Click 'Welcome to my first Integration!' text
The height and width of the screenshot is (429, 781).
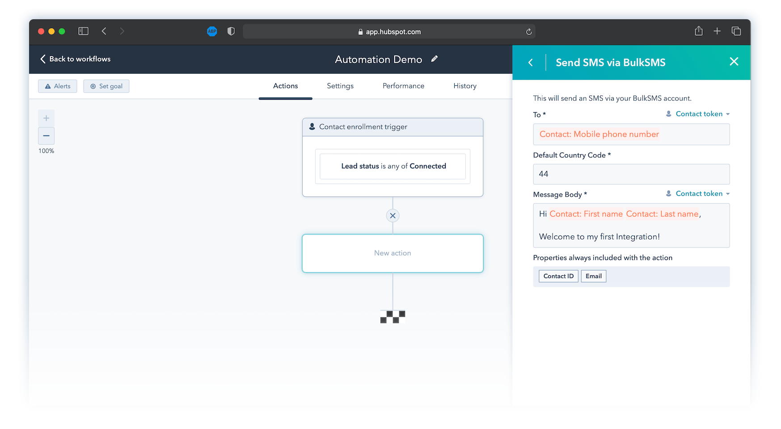click(599, 237)
